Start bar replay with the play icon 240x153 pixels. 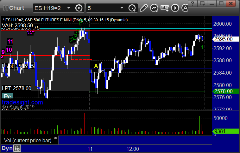tap(175, 8)
